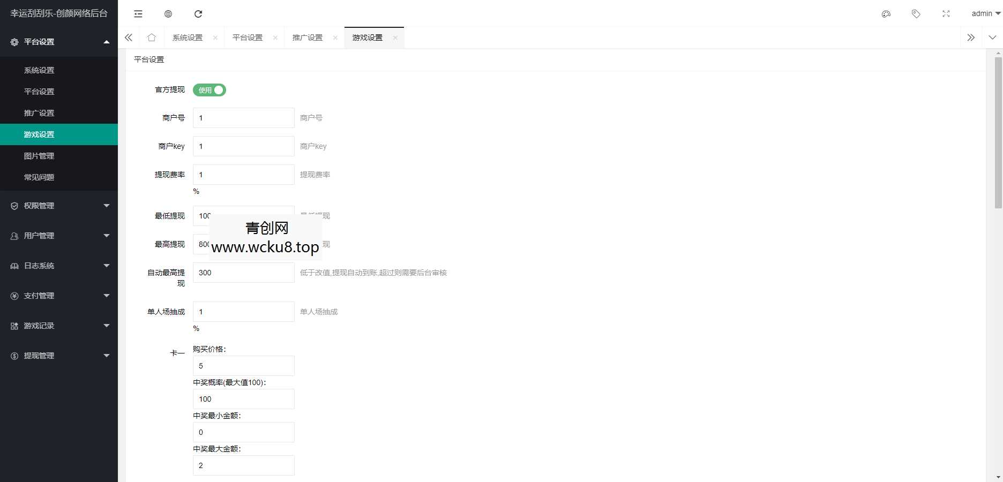Collapse the 平台设置 sidebar group

click(x=59, y=42)
